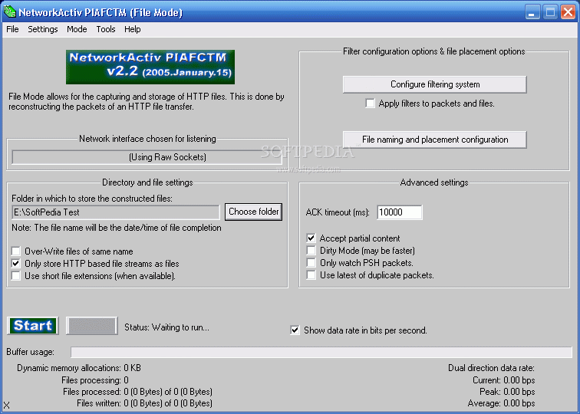Viewport: 580px width, 414px height.
Task: Close the NetworkActiv PIAFCTM window
Action: [x=568, y=12]
